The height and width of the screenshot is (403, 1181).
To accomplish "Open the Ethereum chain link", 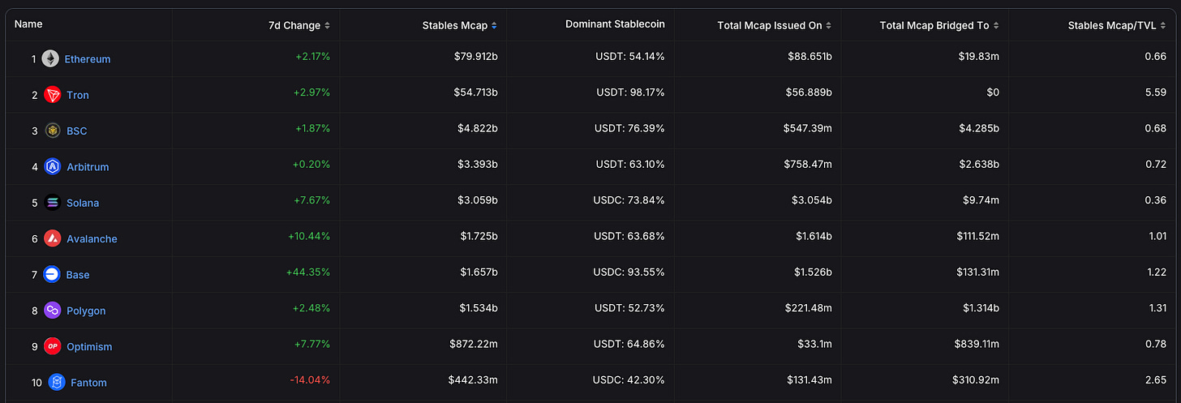I will point(88,59).
